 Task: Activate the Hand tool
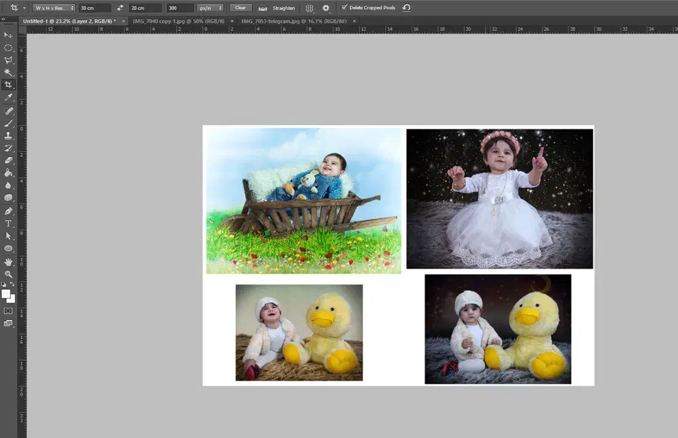coord(9,261)
